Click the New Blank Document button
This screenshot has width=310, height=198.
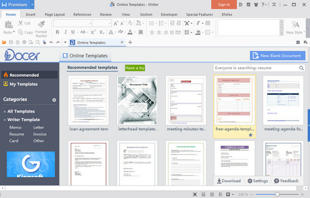coord(278,56)
